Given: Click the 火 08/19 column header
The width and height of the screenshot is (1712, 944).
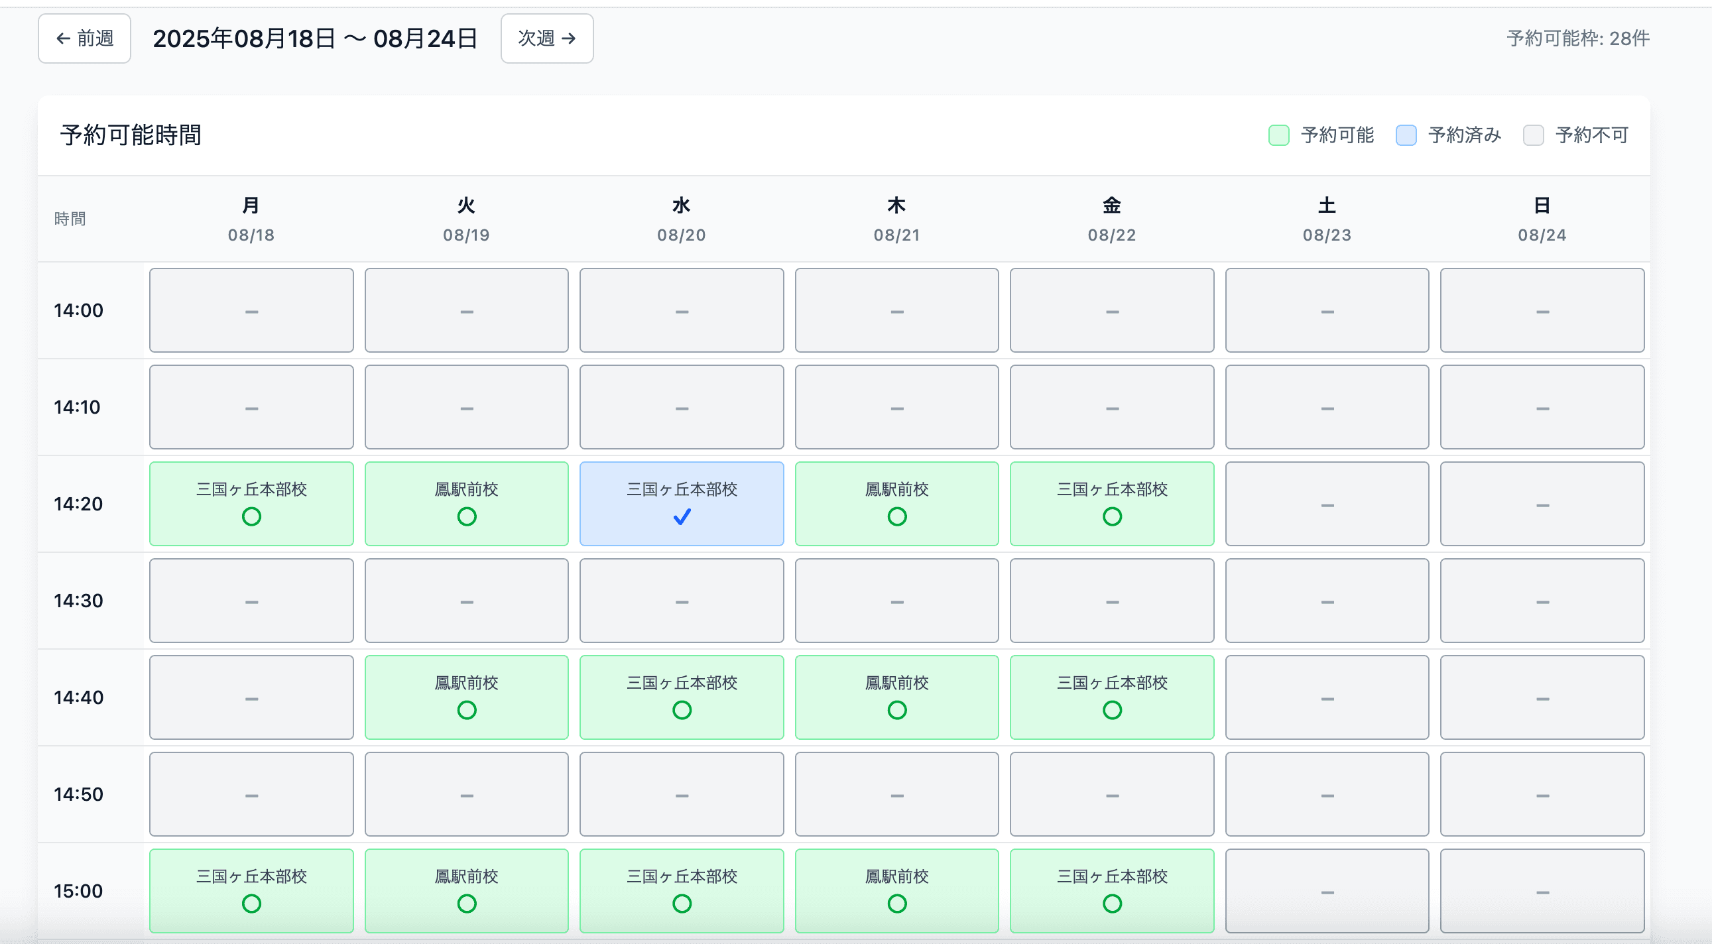Looking at the screenshot, I should coord(467,219).
